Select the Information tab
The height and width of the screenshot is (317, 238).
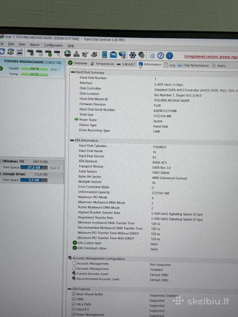[x=150, y=64]
